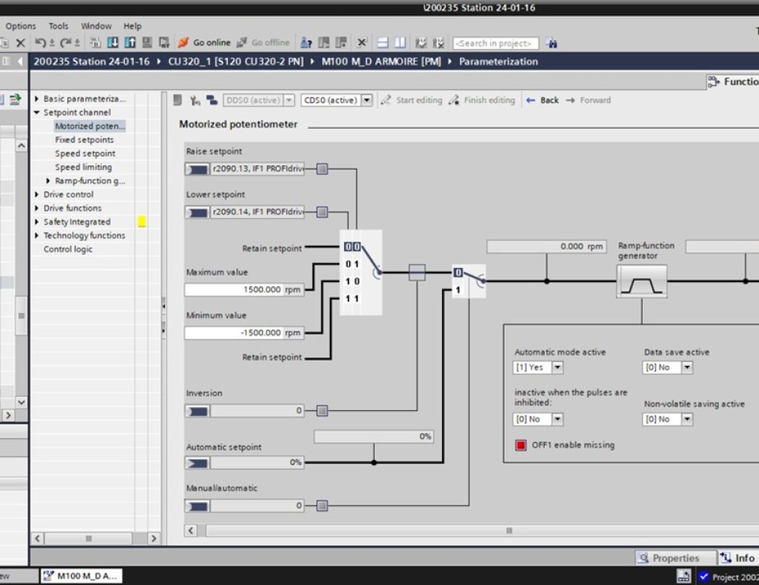The image size is (759, 585).
Task: Click the Ramp-function generator block icon
Action: coord(641,281)
